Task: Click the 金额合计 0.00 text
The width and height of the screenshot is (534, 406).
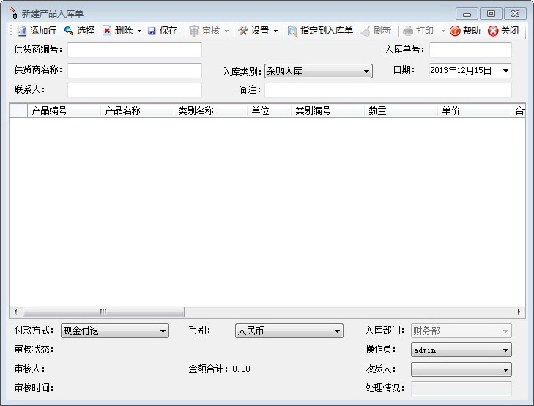Action: click(219, 369)
